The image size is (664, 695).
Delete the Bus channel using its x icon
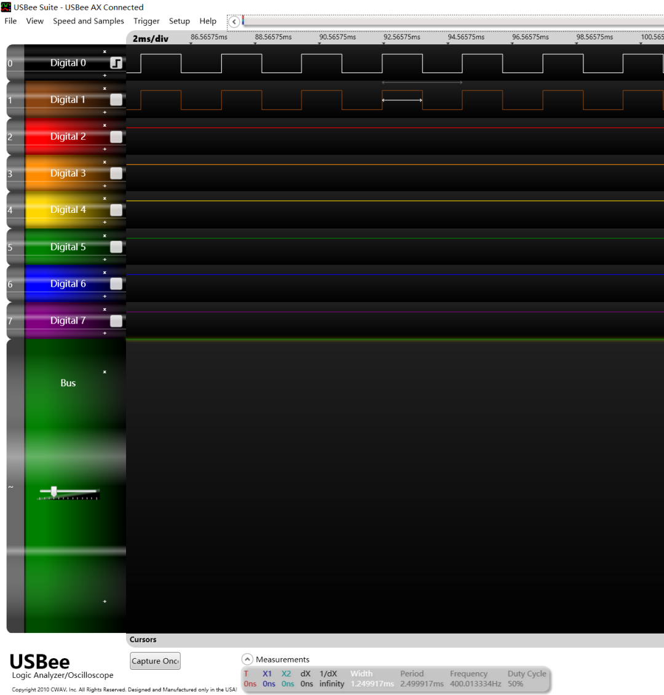pyautogui.click(x=105, y=371)
